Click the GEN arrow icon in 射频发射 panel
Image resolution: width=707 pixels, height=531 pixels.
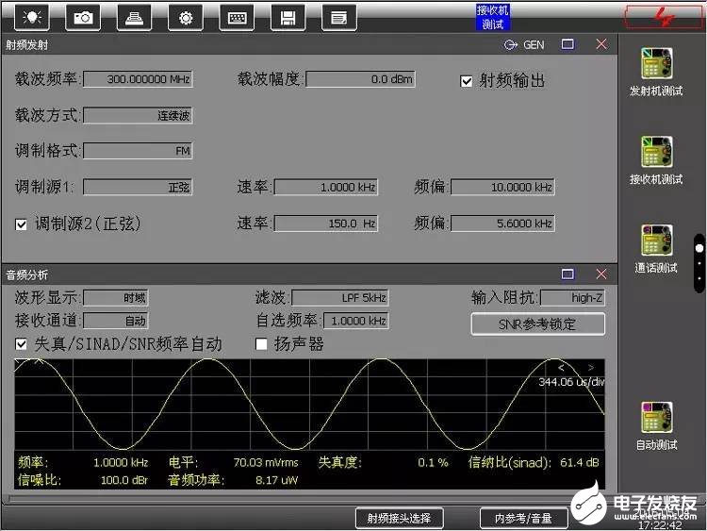pos(510,44)
